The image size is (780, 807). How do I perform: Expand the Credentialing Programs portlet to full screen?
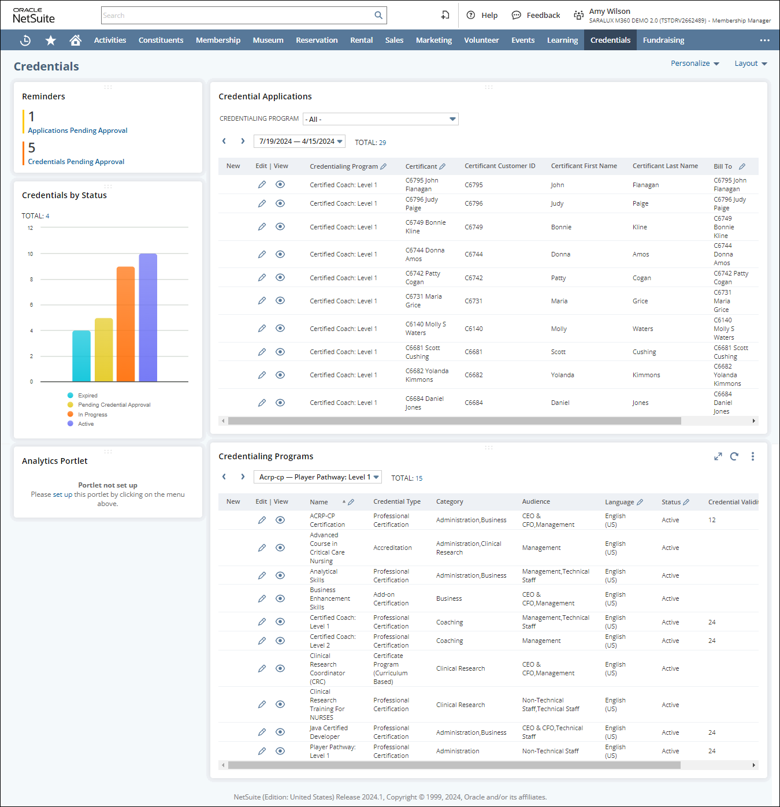718,456
